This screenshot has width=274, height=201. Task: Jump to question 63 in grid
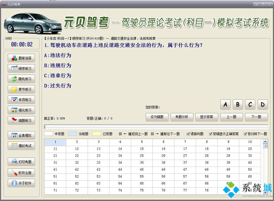pos(99,184)
